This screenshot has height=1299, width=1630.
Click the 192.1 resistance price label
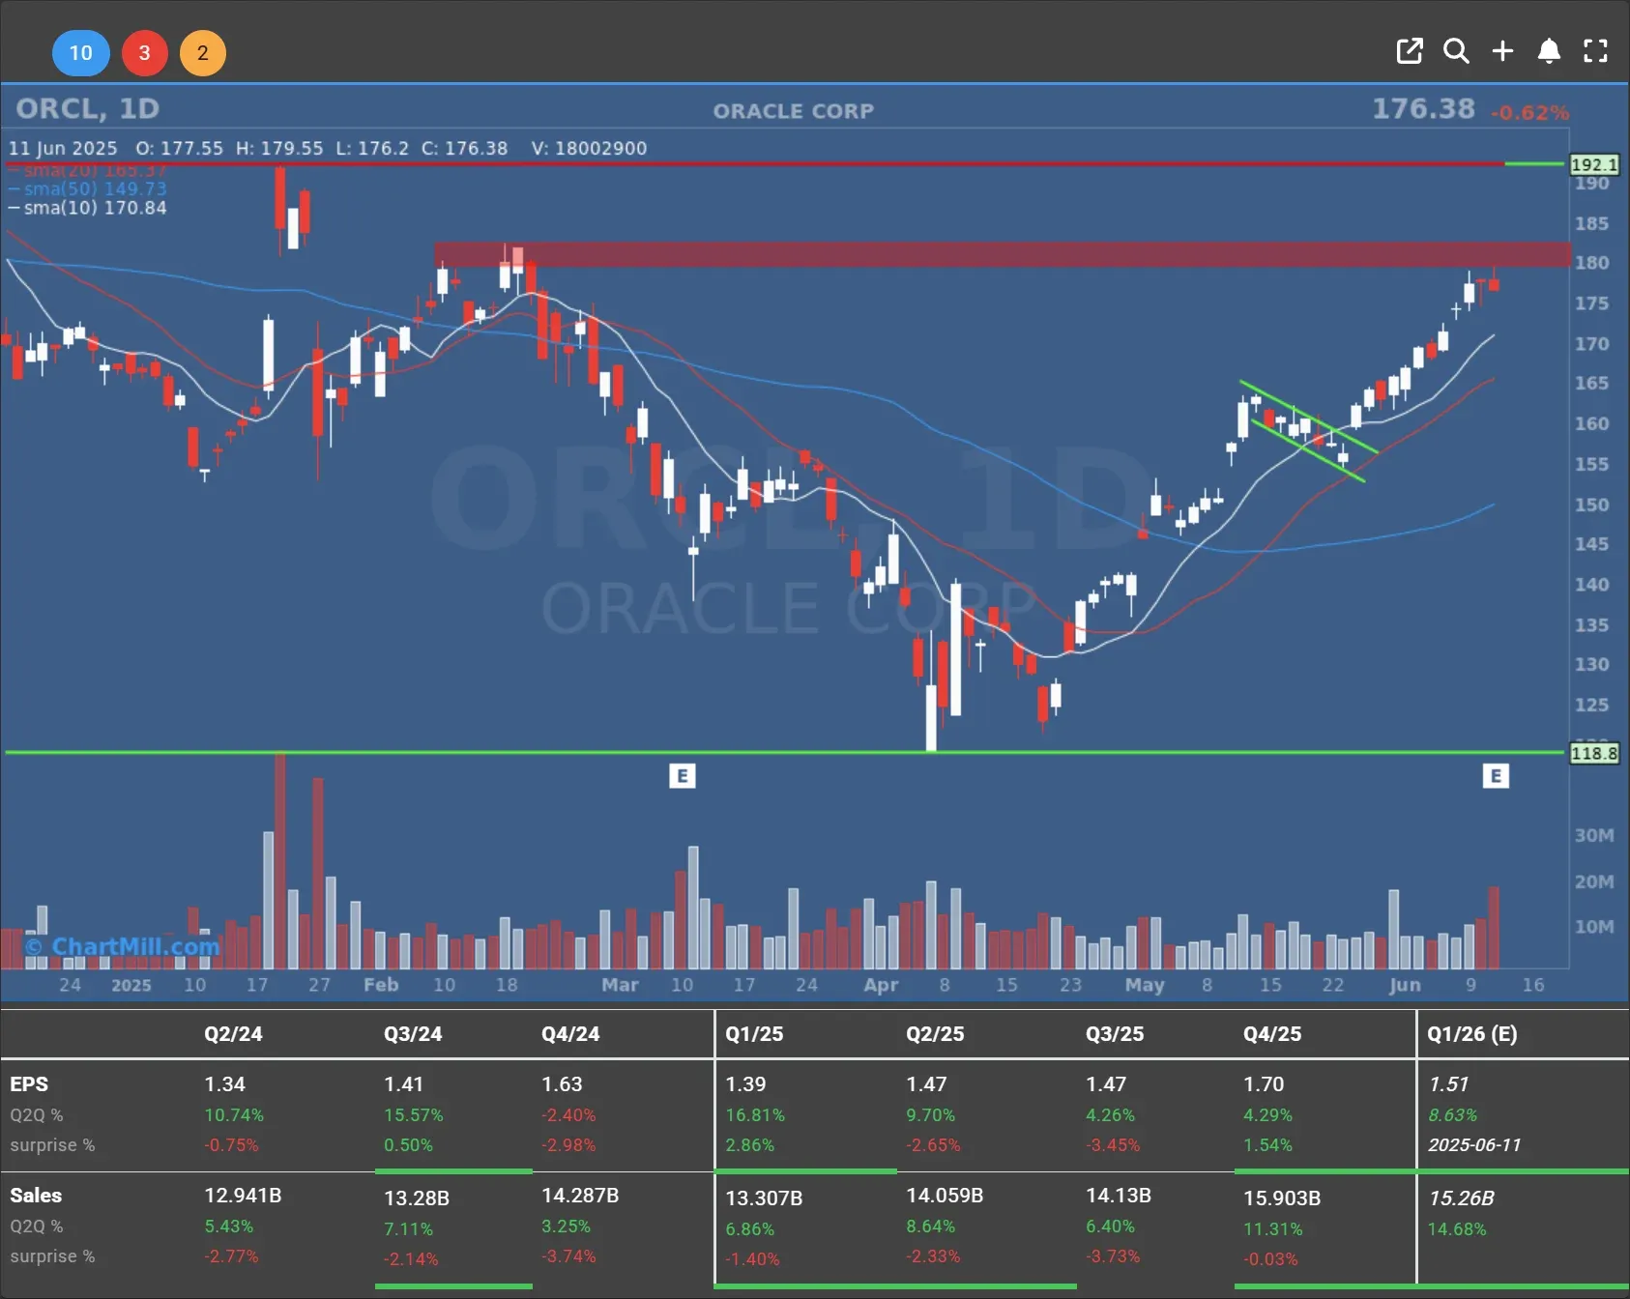(x=1594, y=165)
